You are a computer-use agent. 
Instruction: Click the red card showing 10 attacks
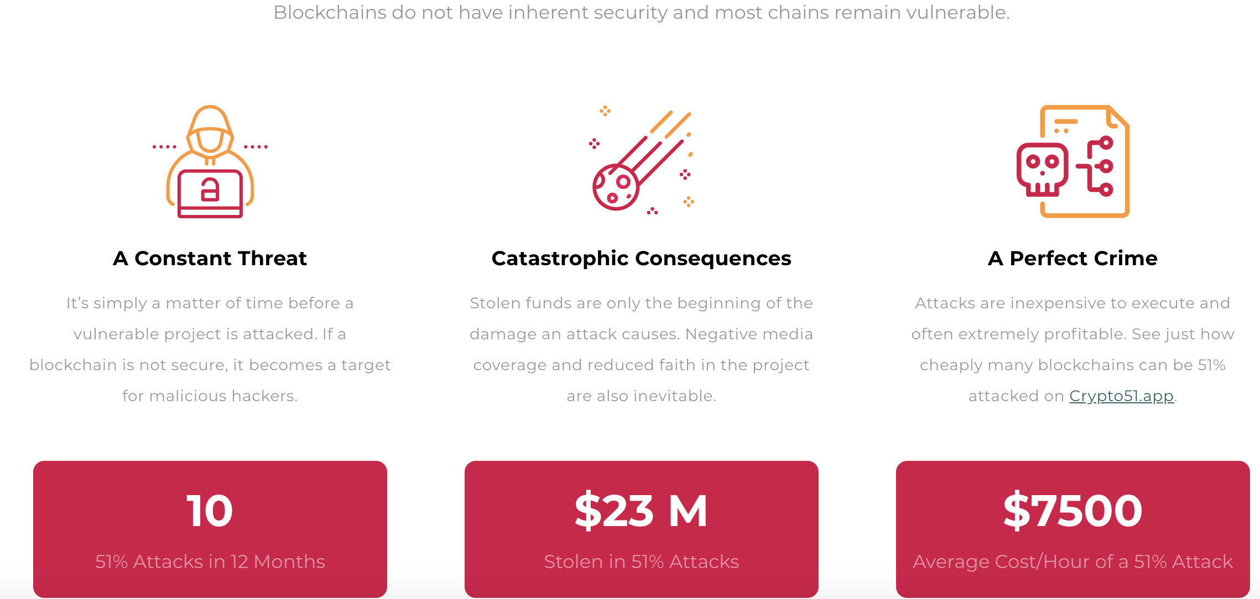(210, 529)
